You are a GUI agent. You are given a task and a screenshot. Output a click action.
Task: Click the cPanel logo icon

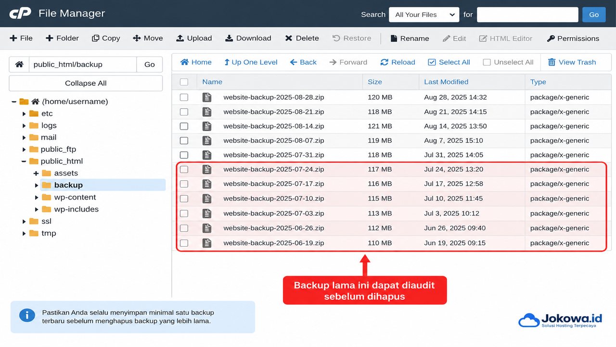[x=20, y=13]
